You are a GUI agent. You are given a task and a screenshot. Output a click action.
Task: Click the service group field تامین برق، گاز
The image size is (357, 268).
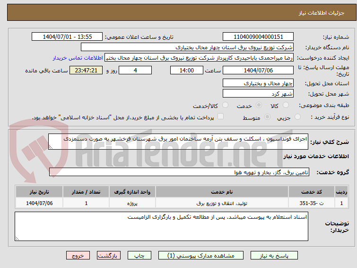[x=179, y=172]
